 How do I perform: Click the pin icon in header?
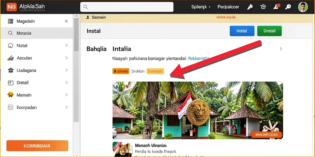point(250,7)
